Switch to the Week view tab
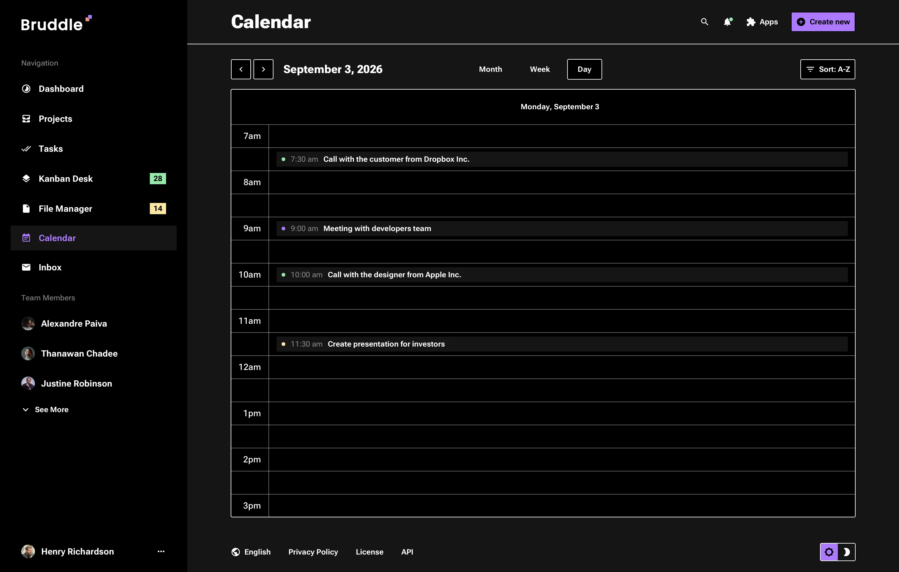 click(x=539, y=69)
